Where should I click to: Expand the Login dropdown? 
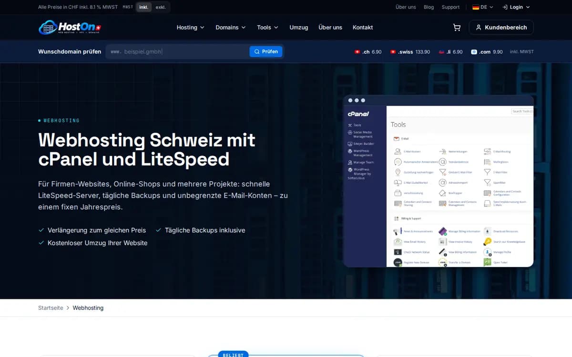[x=516, y=7]
